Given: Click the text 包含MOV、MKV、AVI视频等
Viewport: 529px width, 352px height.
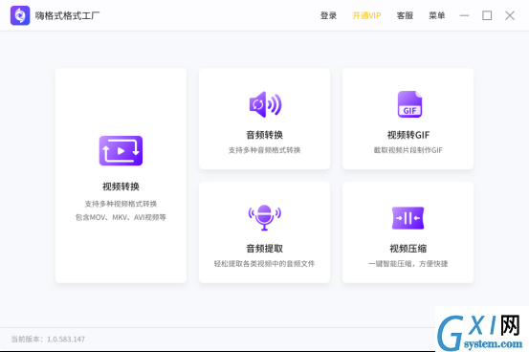Looking at the screenshot, I should coord(121,217).
